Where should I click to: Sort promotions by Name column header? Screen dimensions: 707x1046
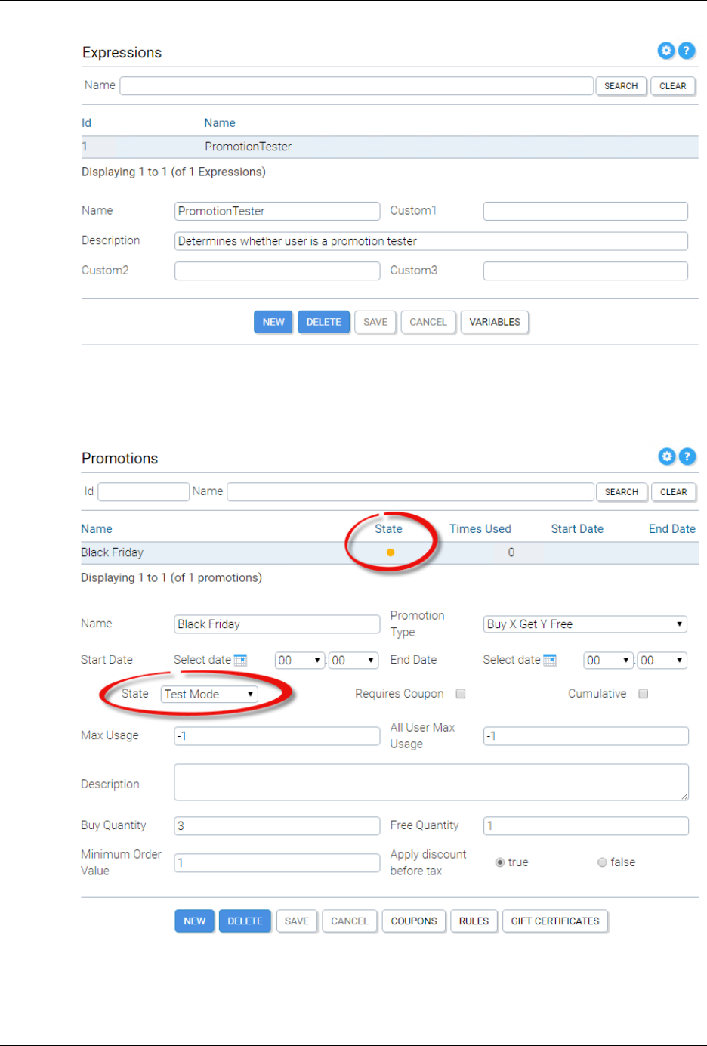click(97, 529)
